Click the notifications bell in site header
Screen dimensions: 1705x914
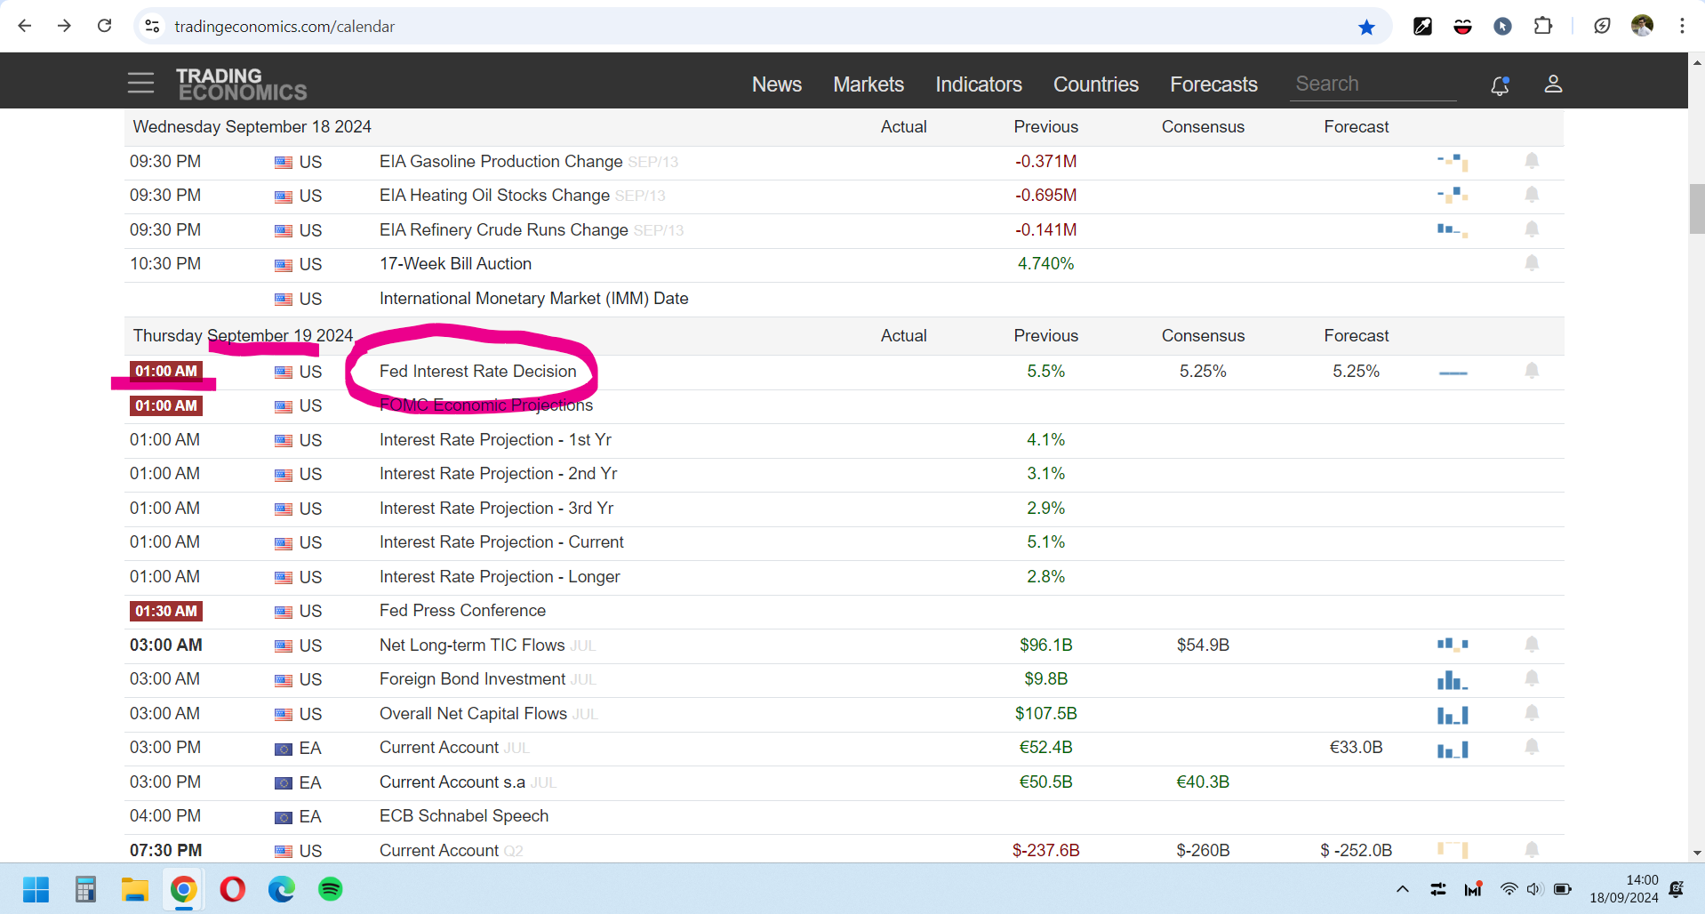(1500, 85)
